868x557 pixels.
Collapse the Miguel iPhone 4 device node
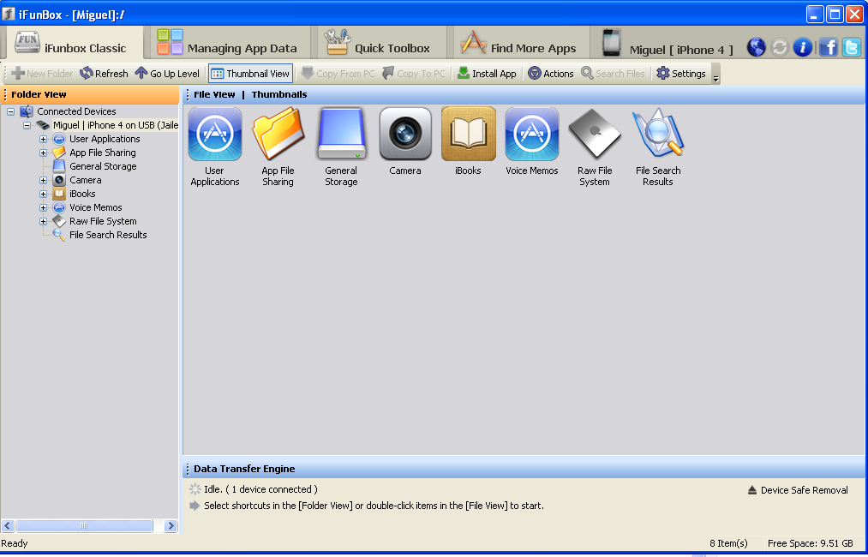coord(27,126)
